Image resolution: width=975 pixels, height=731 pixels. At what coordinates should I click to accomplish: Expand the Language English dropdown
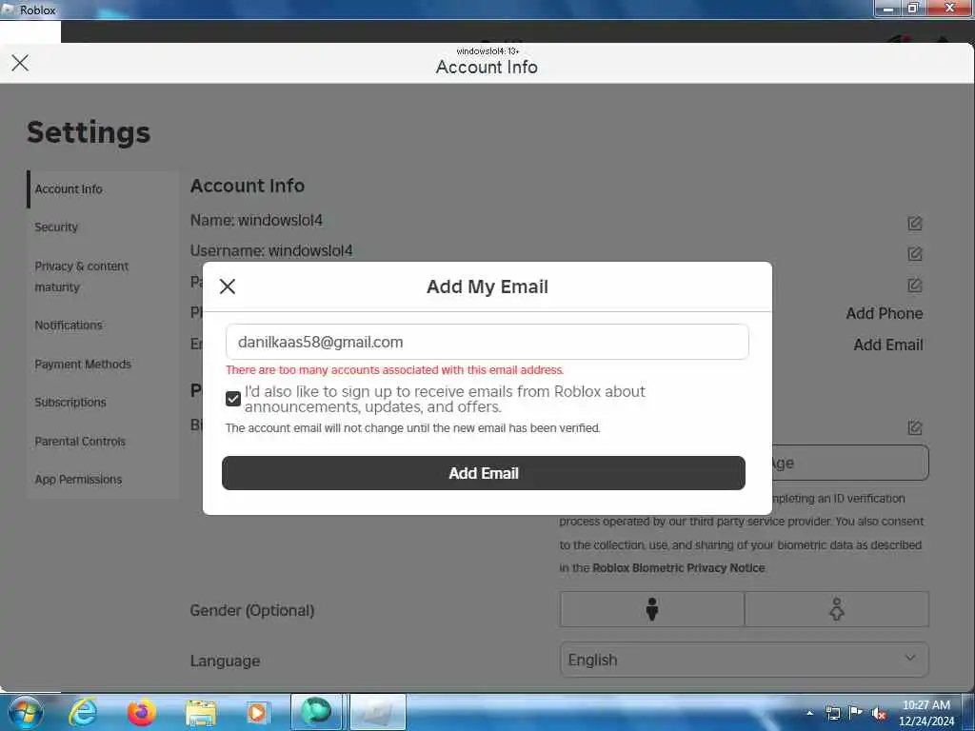tap(745, 660)
